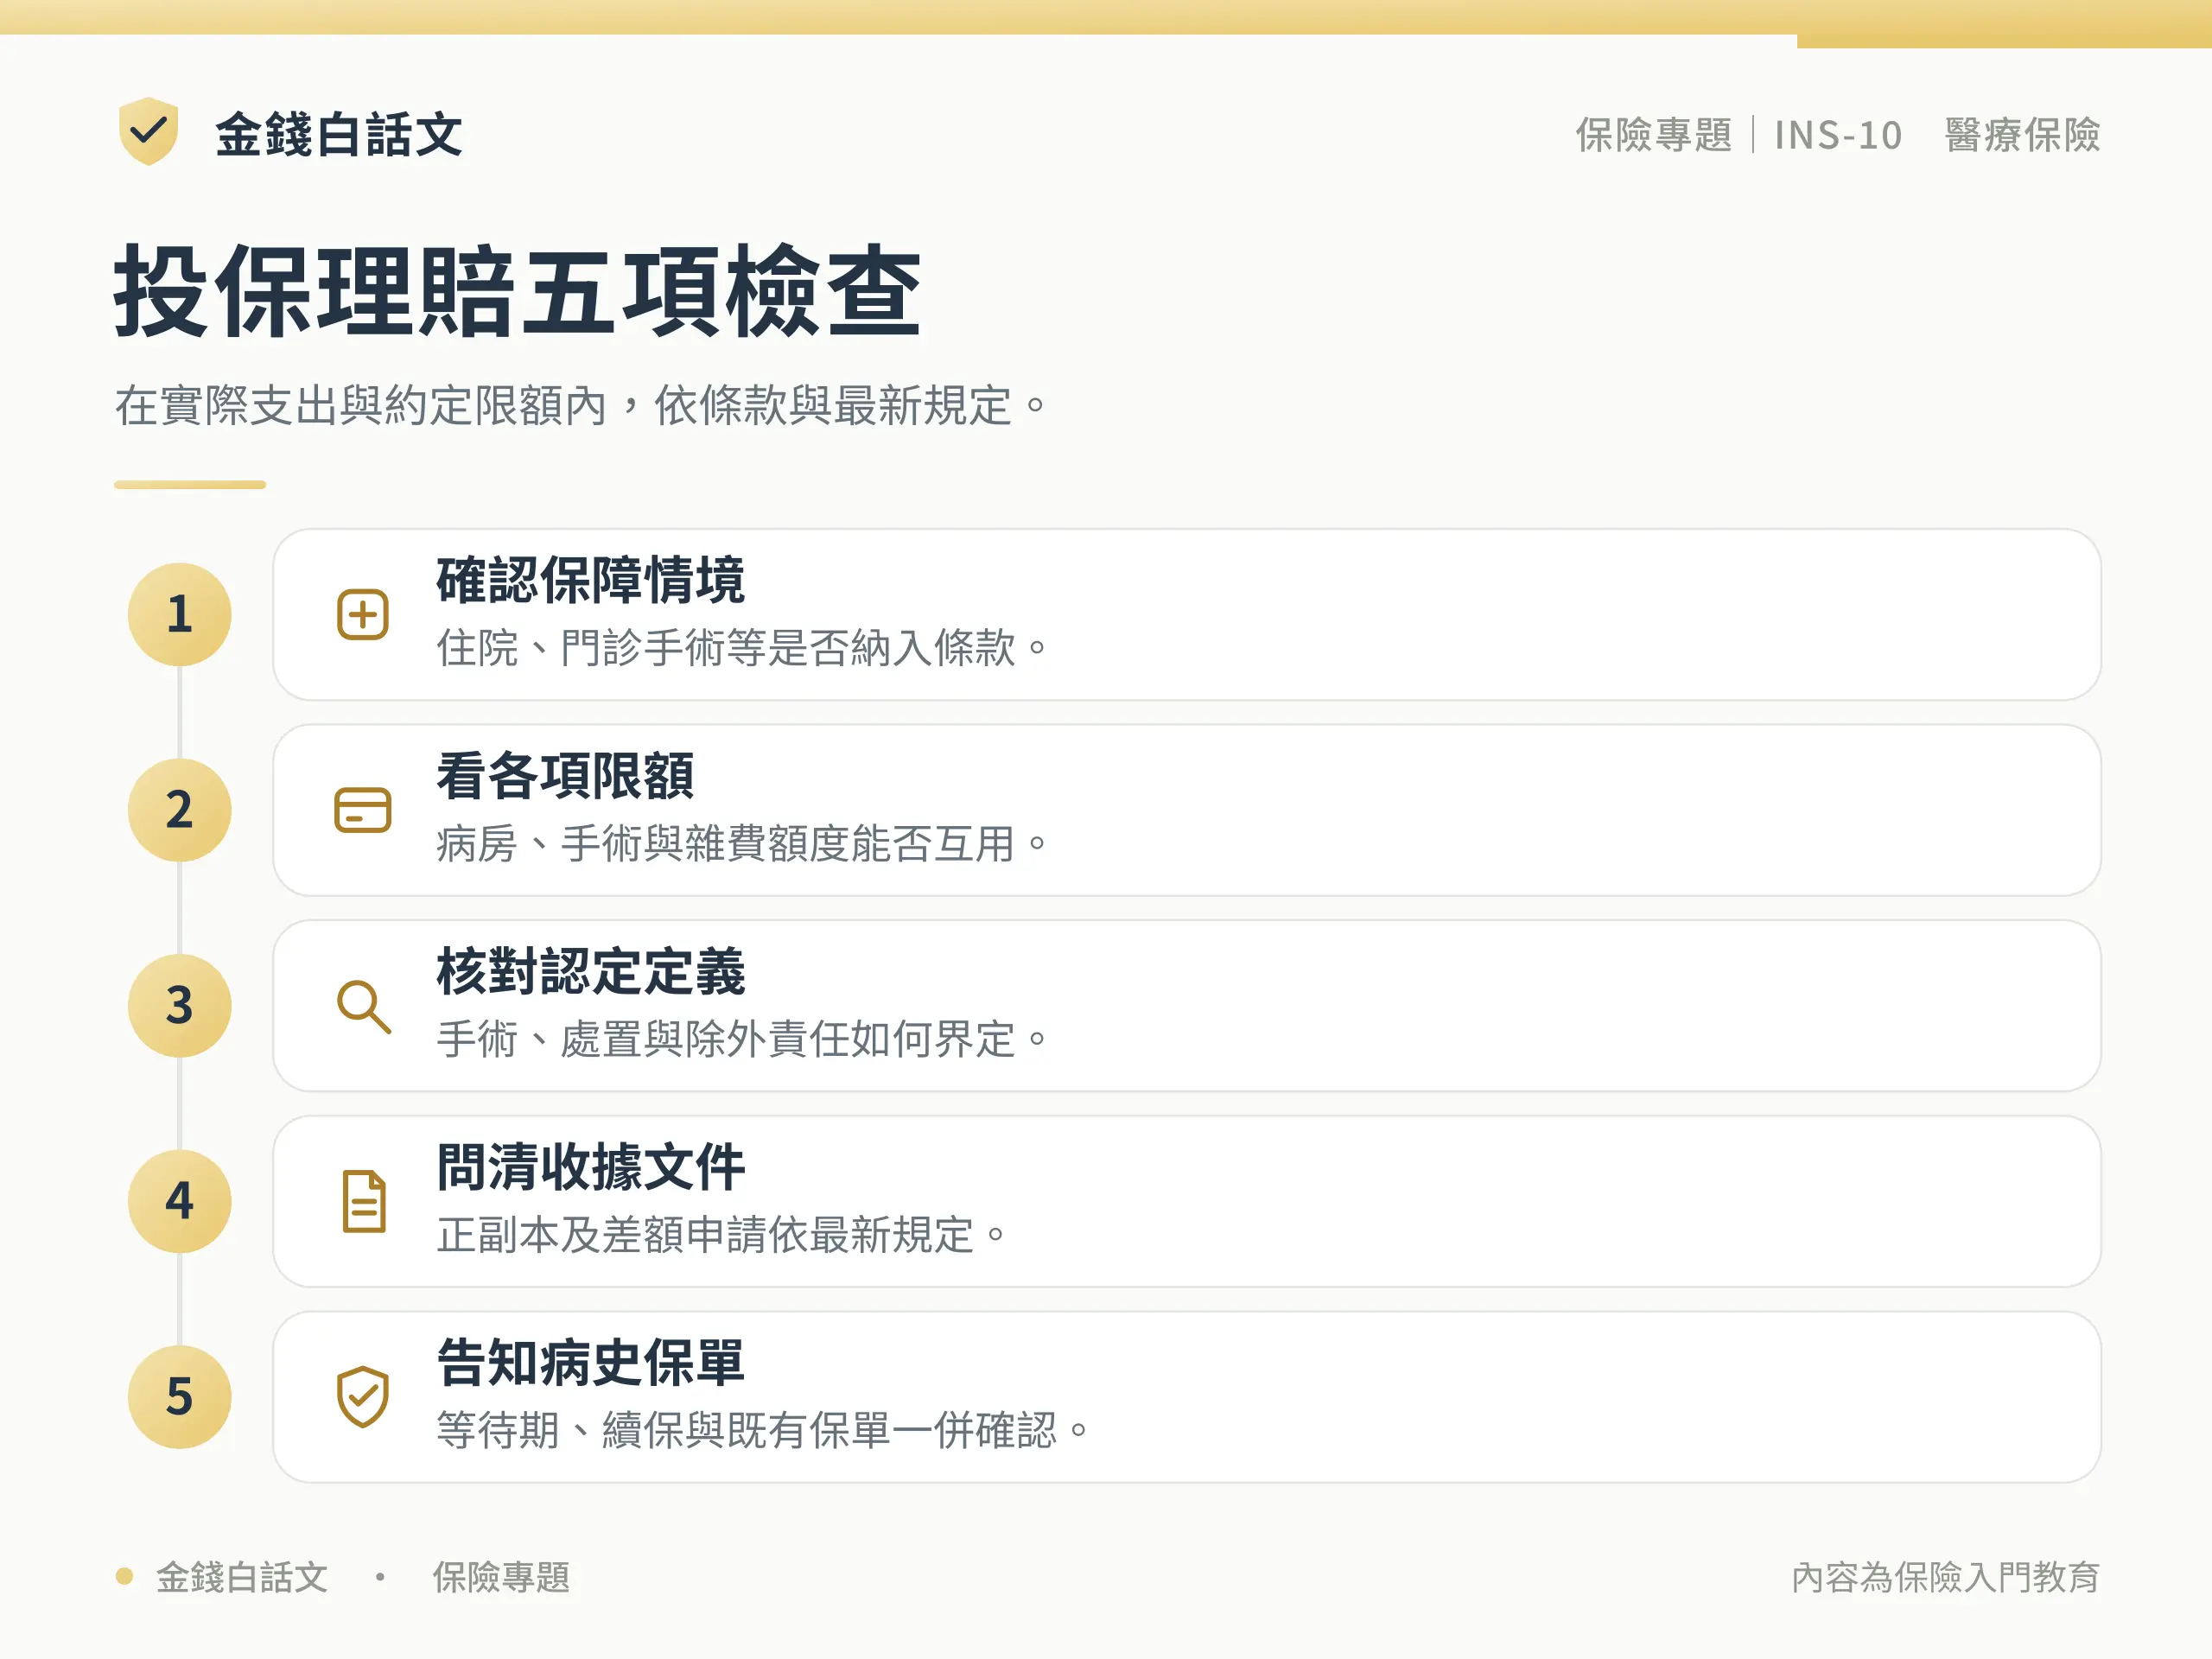Click the 保險專題 label in the header
Image resolution: width=2212 pixels, height=1659 pixels.
click(x=1654, y=135)
